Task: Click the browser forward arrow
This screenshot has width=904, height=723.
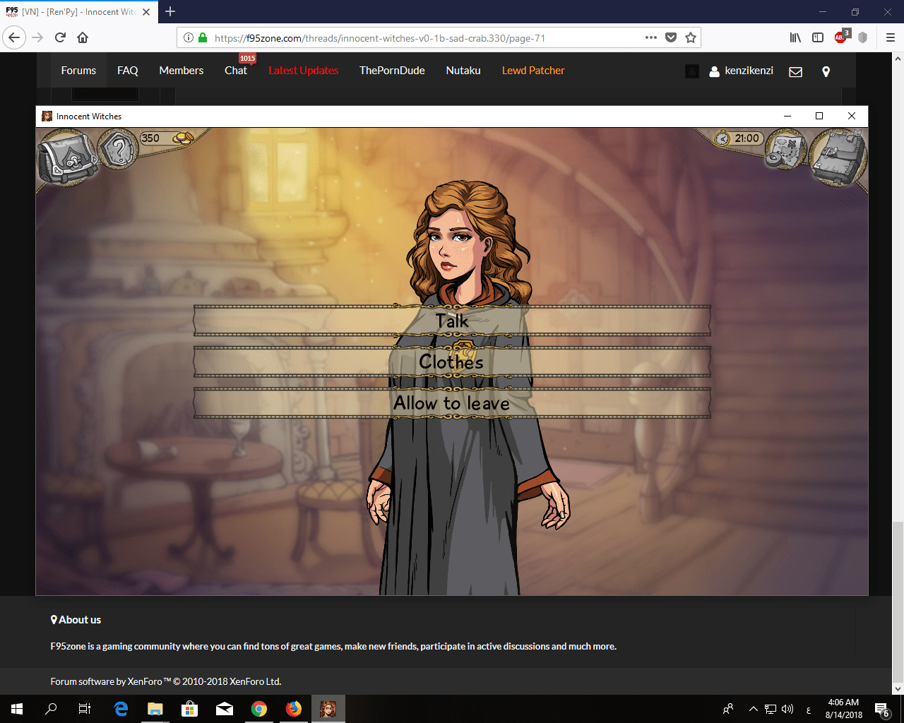Action: (x=37, y=37)
